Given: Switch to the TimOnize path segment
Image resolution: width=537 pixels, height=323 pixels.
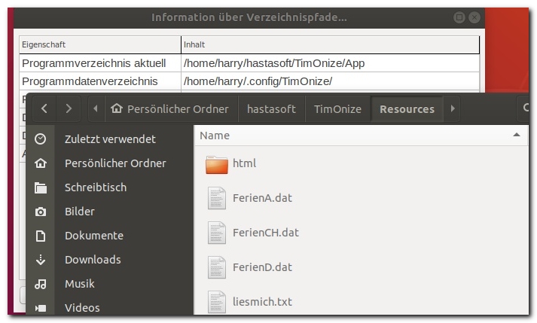Looking at the screenshot, I should click(337, 109).
